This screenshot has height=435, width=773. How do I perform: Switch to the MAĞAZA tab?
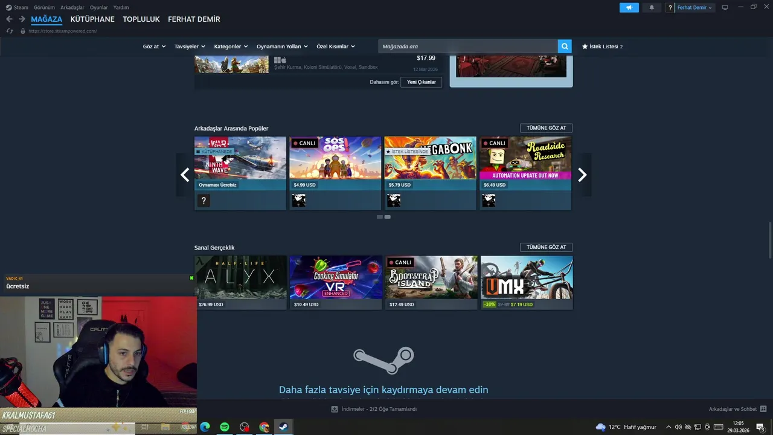(x=47, y=19)
